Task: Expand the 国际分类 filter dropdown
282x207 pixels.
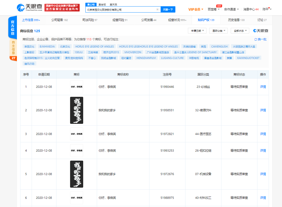Action: point(218,31)
